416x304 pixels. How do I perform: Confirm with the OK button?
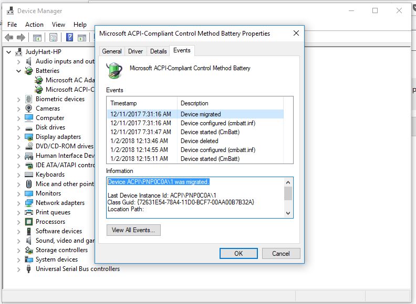(238, 254)
